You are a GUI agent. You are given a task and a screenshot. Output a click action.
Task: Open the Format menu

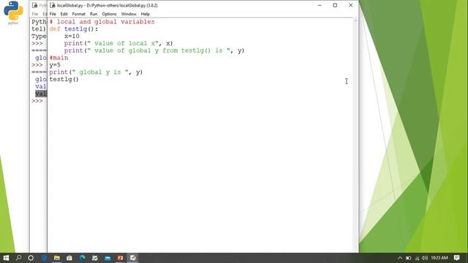click(78, 14)
